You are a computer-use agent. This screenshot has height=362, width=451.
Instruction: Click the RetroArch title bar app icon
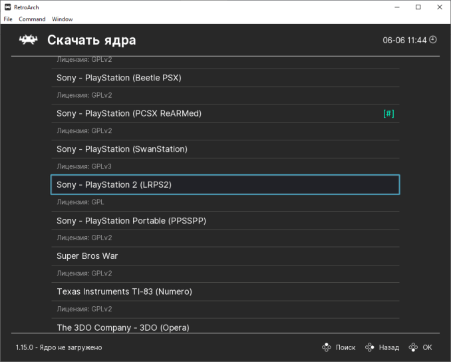pyautogui.click(x=8, y=7)
